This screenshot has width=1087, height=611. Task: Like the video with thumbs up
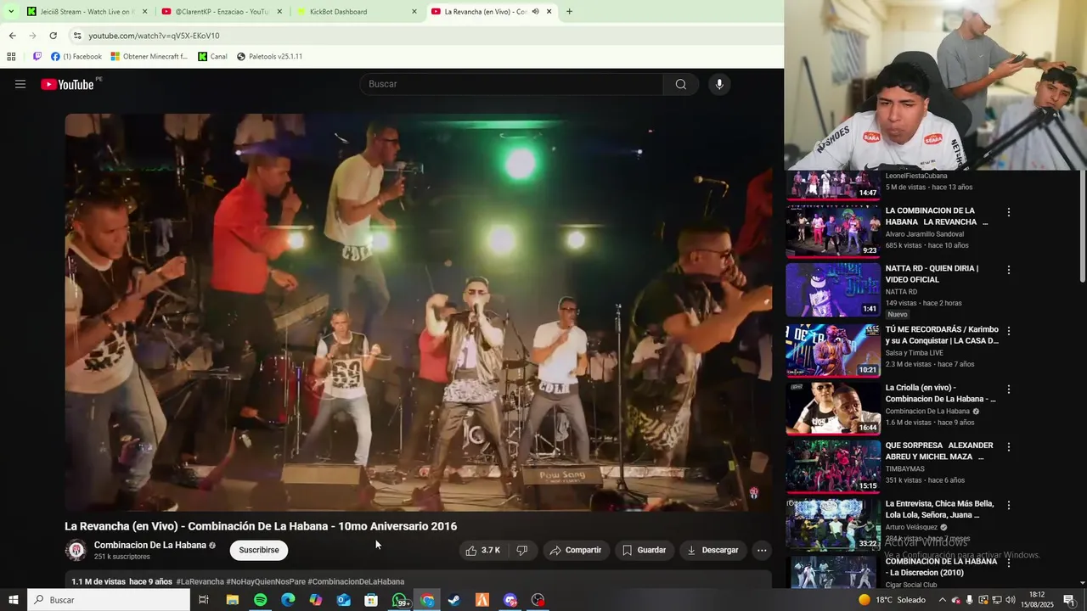tap(482, 550)
